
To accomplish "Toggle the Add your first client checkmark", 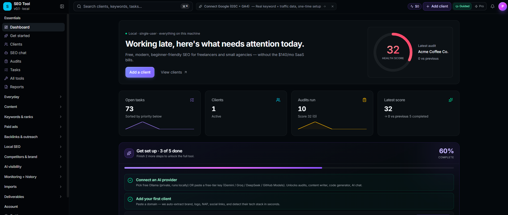I will pos(130,199).
